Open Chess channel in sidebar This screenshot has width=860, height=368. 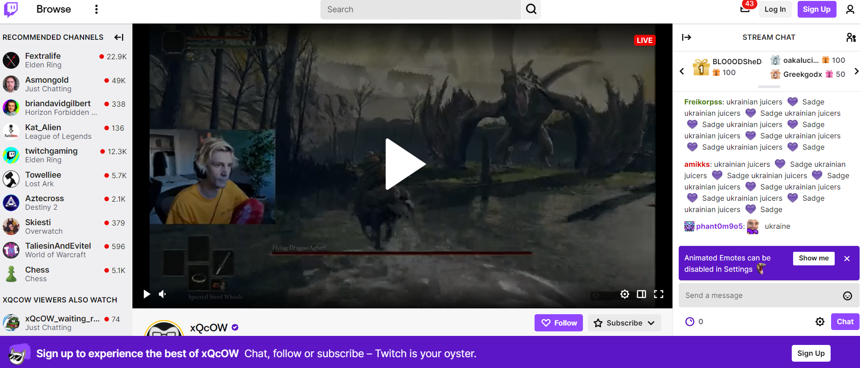[66, 274]
